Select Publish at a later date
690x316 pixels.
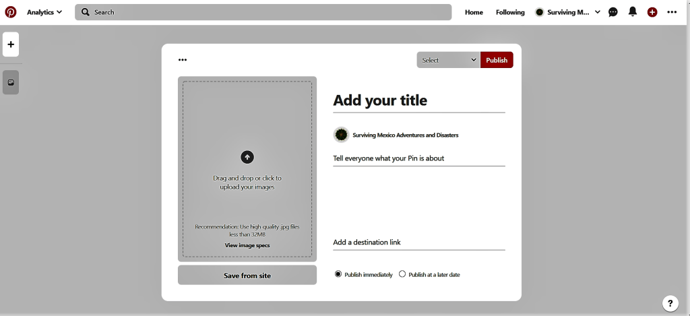tap(403, 274)
